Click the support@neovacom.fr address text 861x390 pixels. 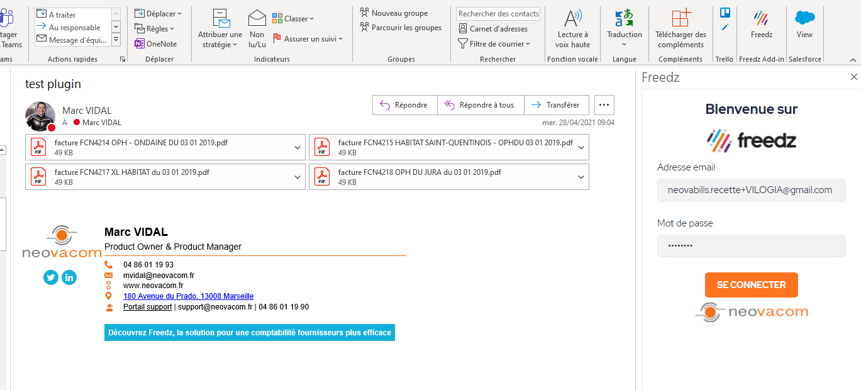click(x=214, y=307)
